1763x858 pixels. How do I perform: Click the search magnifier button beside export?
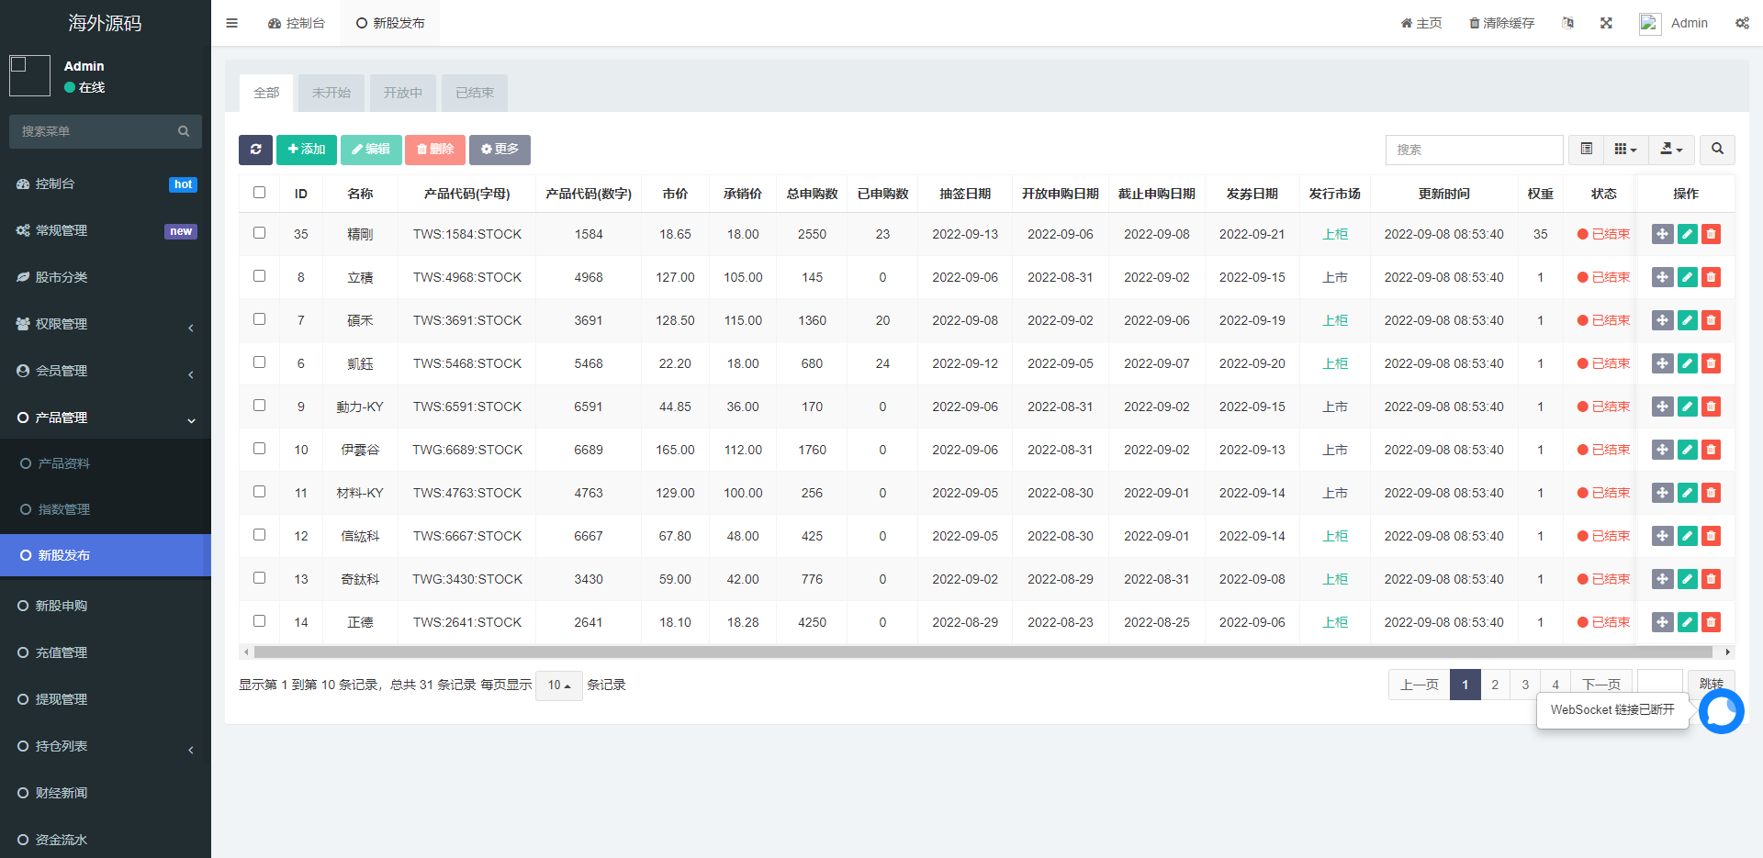tap(1717, 150)
